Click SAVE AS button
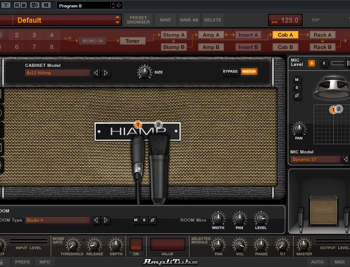The height and width of the screenshot is (267, 350). (x=189, y=20)
